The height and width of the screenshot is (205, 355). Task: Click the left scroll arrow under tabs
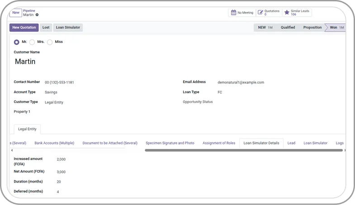click(12, 150)
